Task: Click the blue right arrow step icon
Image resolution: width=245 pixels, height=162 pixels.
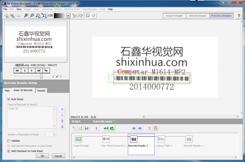Action: point(140,128)
